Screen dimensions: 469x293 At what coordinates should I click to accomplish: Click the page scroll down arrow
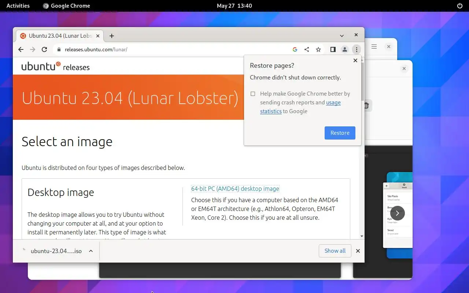pos(362,237)
